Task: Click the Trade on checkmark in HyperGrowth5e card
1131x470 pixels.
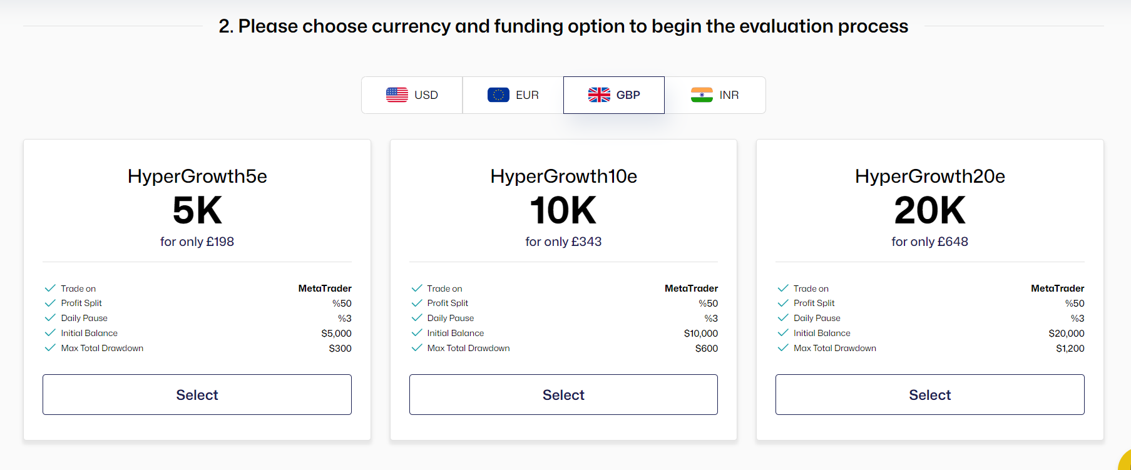Action: click(x=50, y=289)
